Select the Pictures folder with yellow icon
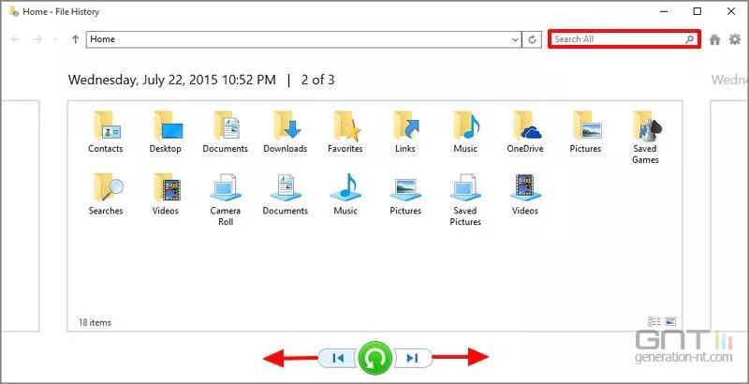The height and width of the screenshot is (384, 749). pyautogui.click(x=585, y=132)
